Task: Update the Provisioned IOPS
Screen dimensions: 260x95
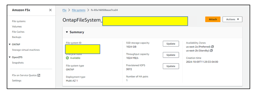Action: (x=171, y=66)
